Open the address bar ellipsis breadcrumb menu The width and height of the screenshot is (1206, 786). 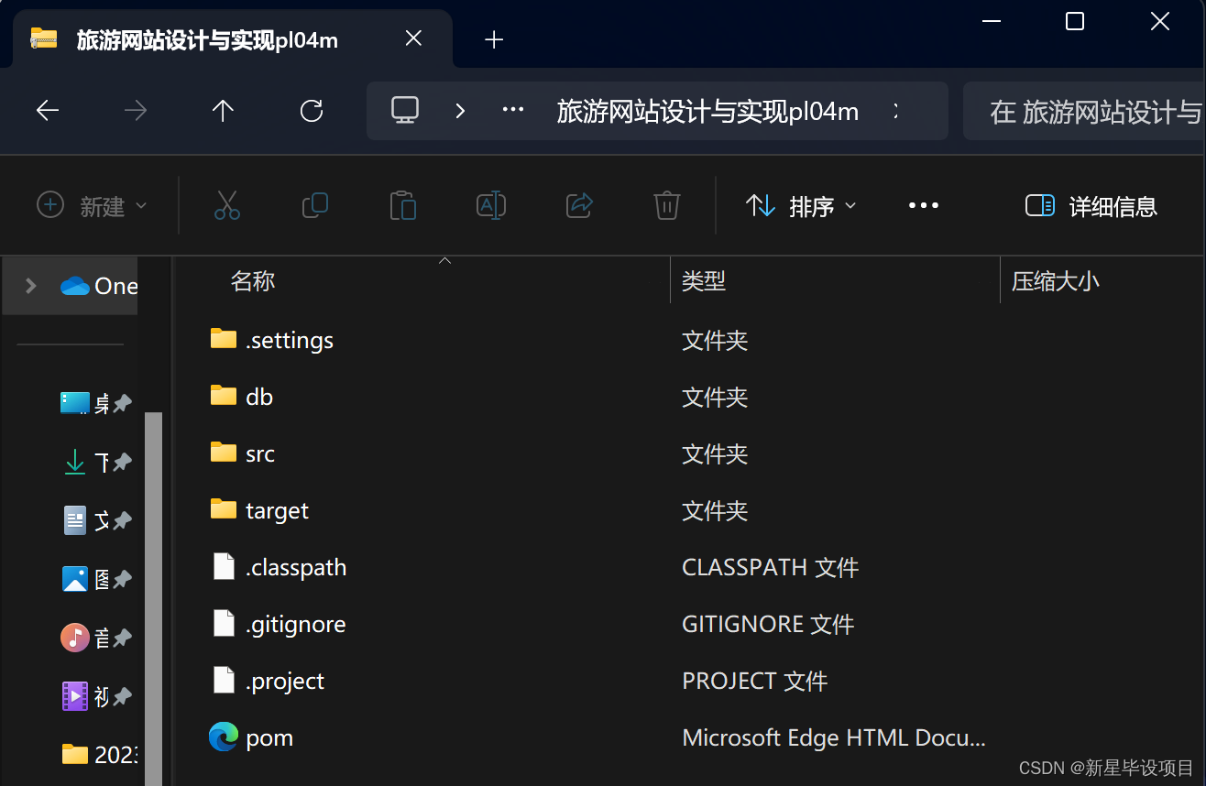point(513,111)
